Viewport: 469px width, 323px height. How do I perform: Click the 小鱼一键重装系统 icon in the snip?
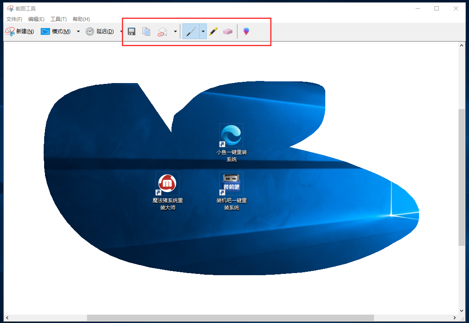232,143
